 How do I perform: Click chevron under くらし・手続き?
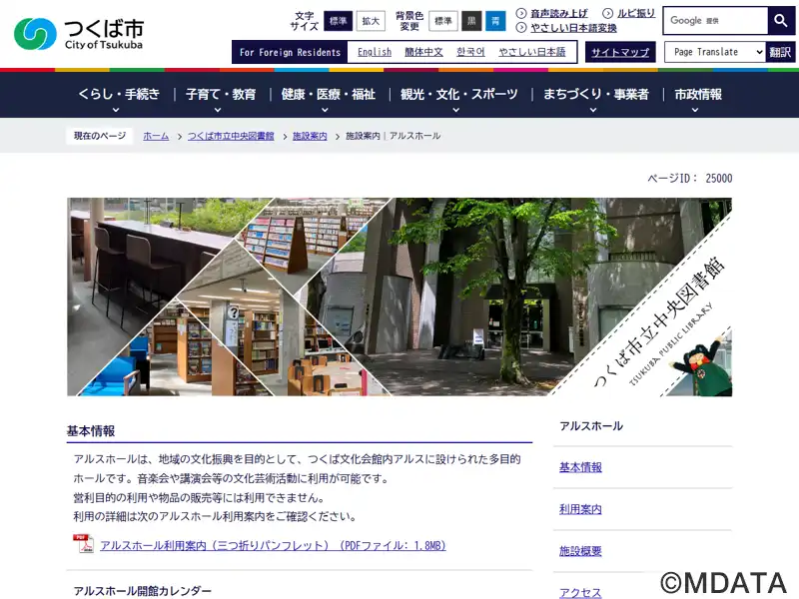116,110
